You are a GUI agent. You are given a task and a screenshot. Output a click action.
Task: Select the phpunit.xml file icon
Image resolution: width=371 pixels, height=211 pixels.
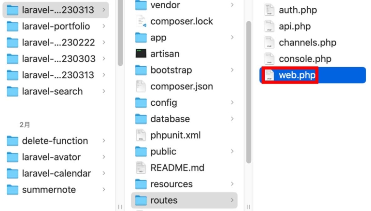click(141, 135)
